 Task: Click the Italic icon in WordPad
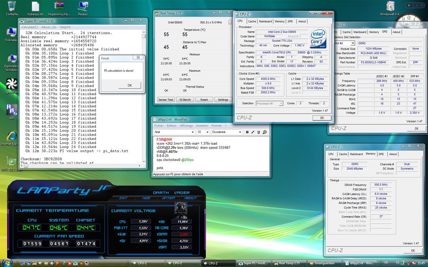253,132
